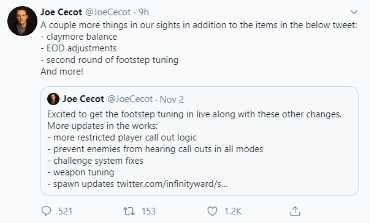Viewport: 377px width, 223px height.
Task: Open Joe Cecot's large profile picture
Action: (x=22, y=21)
